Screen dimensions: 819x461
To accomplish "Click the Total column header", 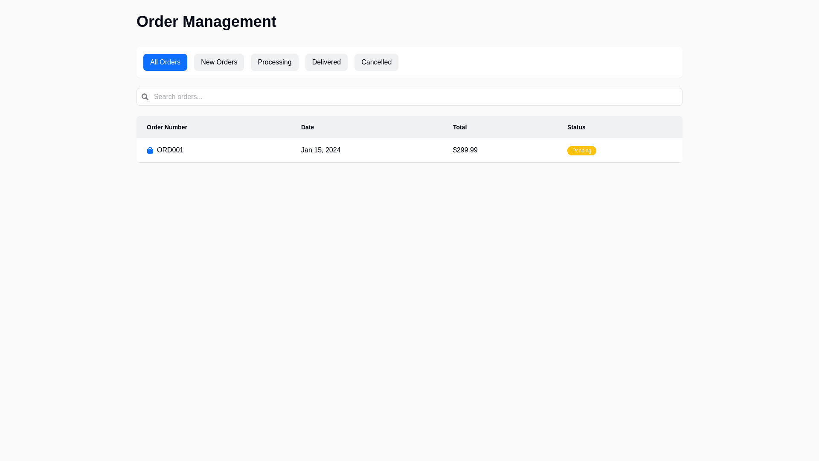I will coord(460,127).
